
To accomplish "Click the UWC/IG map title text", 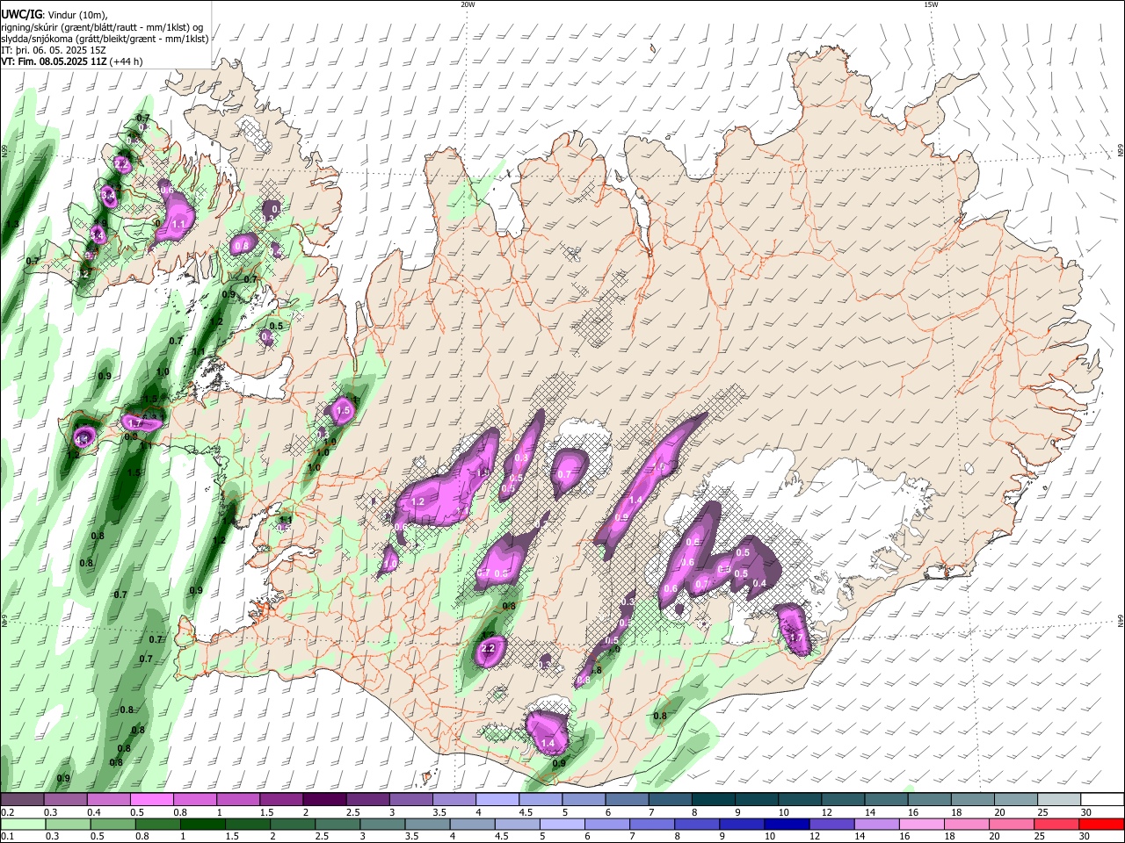I will tap(20, 15).
